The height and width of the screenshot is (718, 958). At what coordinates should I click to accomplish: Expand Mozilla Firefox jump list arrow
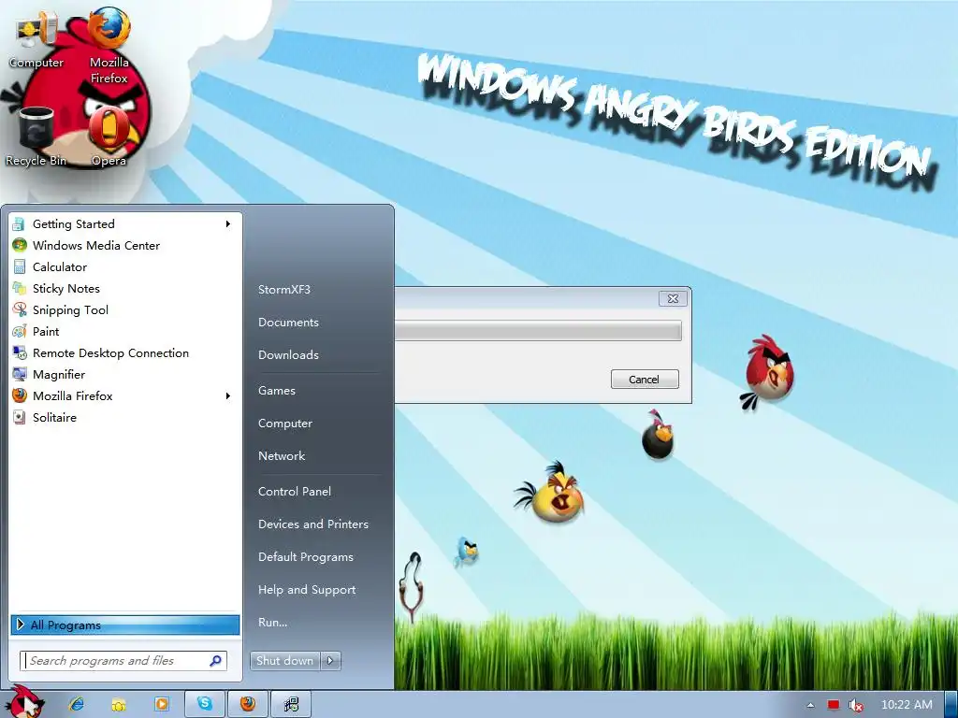point(228,395)
